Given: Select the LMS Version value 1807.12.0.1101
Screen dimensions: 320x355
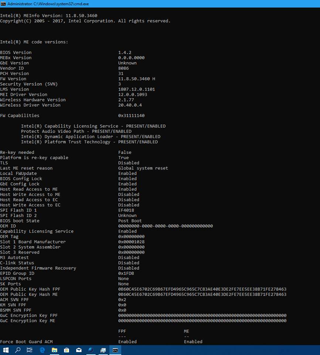Looking at the screenshot, I should click(x=136, y=89).
